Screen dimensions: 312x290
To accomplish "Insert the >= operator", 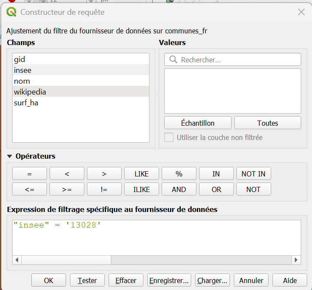I will click(67, 189).
